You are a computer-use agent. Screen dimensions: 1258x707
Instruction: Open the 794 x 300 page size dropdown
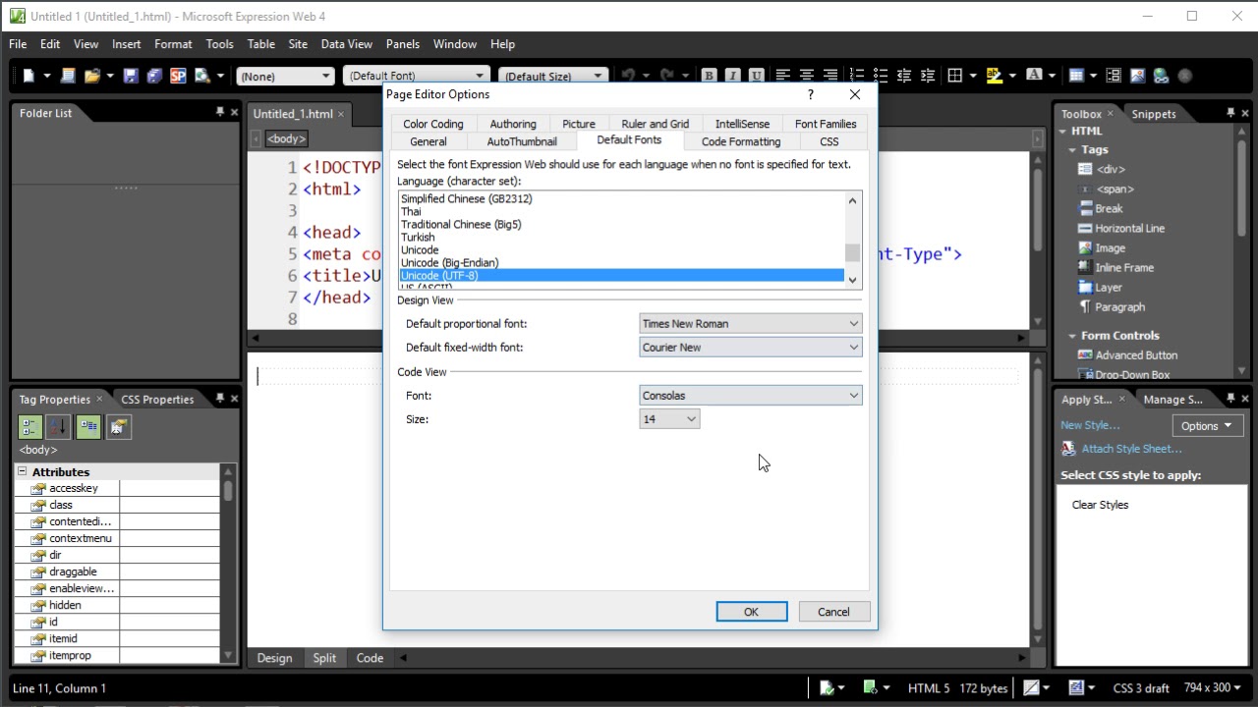(1213, 688)
